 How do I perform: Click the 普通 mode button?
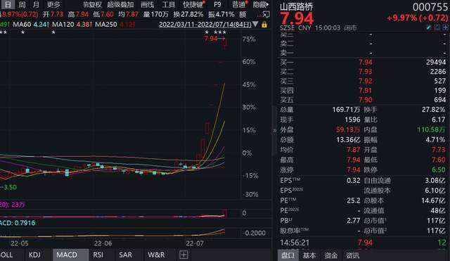pos(239,5)
